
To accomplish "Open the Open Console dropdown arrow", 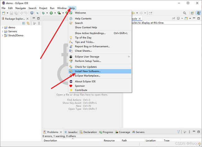I will tap(190, 18).
